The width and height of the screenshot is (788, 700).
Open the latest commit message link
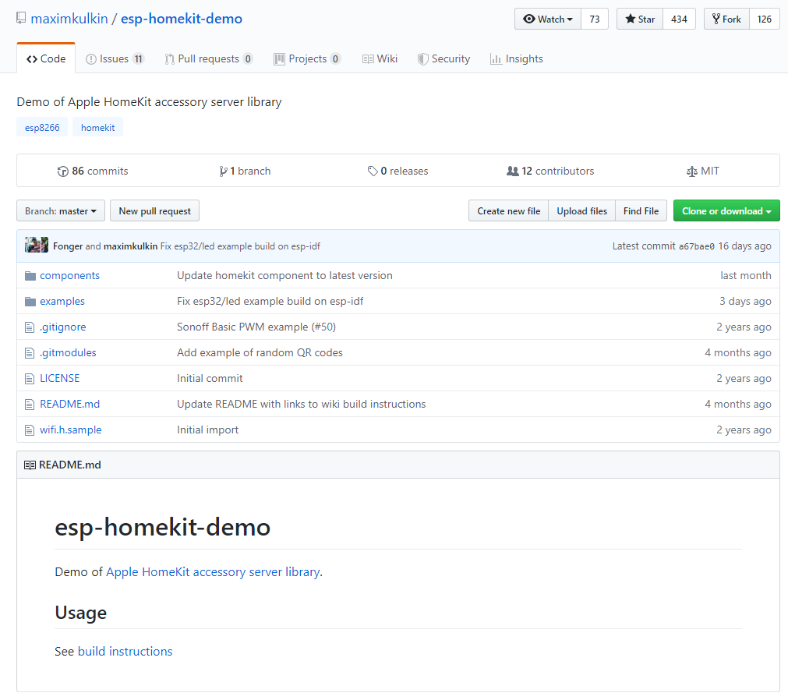tap(240, 246)
